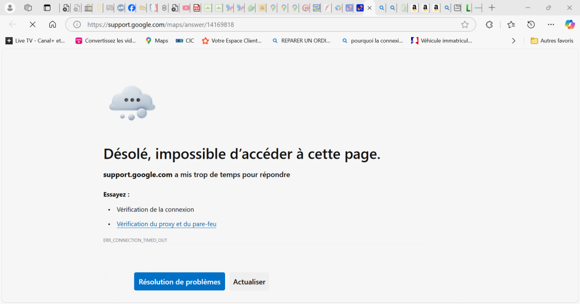Stop loading the page with the X
The width and height of the screenshot is (580, 304).
(x=32, y=24)
